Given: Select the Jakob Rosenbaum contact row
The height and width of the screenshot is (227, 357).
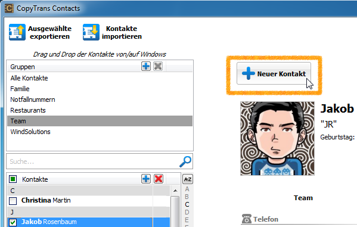Looking at the screenshot, I should coord(89,222).
